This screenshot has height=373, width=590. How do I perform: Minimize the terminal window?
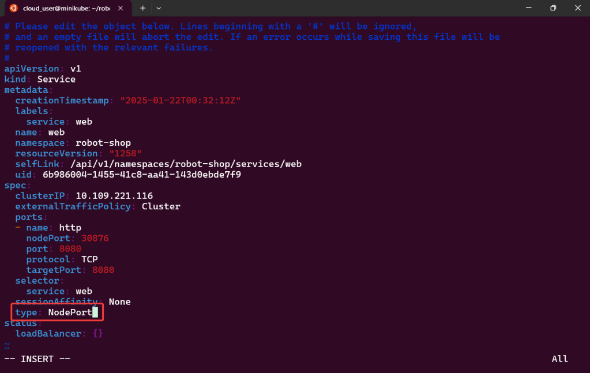click(527, 8)
